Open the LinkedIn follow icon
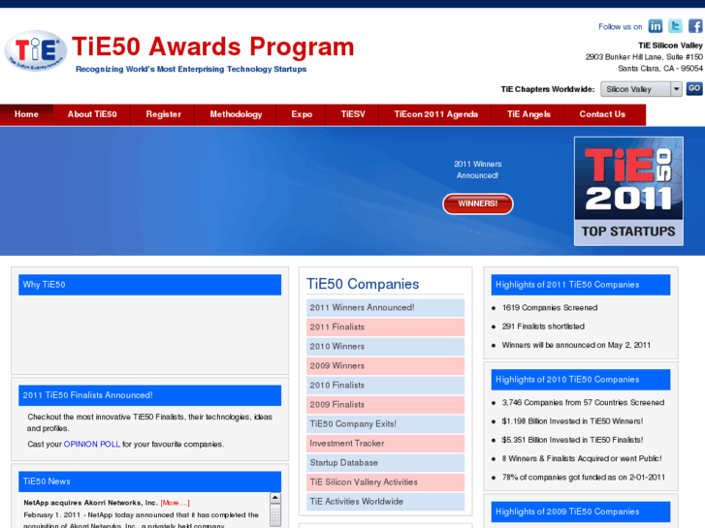 [x=656, y=26]
